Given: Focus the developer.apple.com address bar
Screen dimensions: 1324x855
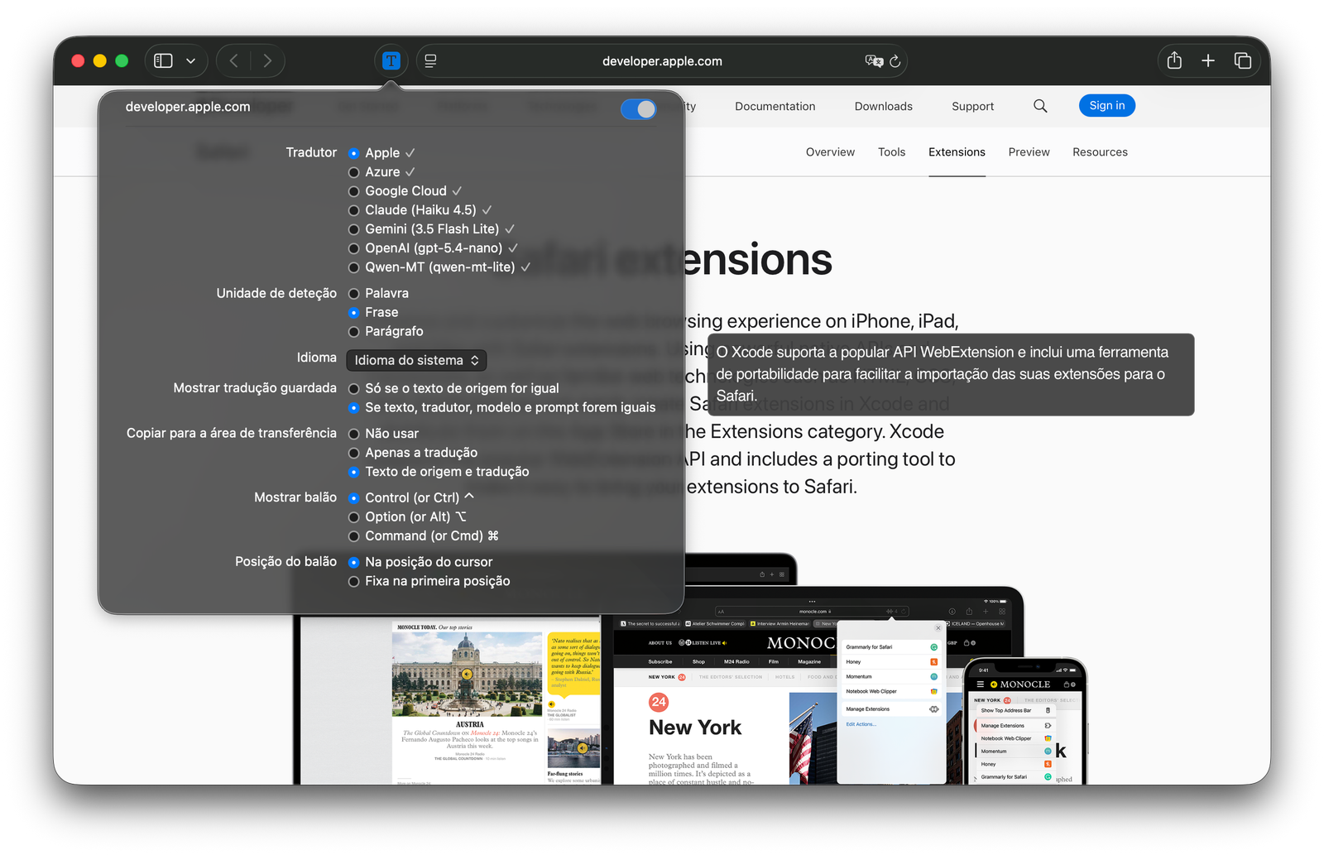Looking at the screenshot, I should coord(662,60).
